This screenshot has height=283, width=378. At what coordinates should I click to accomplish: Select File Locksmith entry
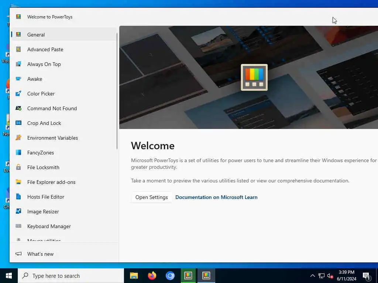(x=64, y=167)
